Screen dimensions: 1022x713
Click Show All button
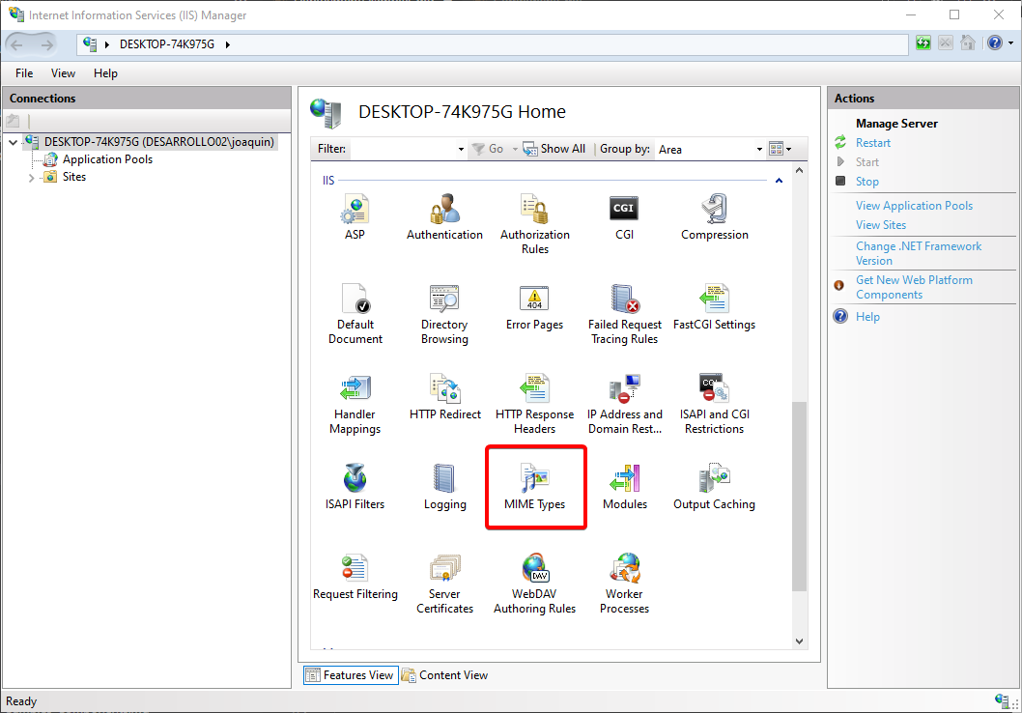(554, 149)
